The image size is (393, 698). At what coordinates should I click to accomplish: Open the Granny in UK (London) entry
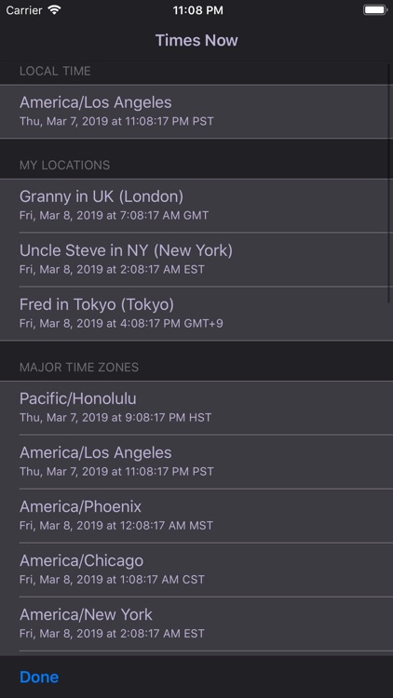coord(196,206)
